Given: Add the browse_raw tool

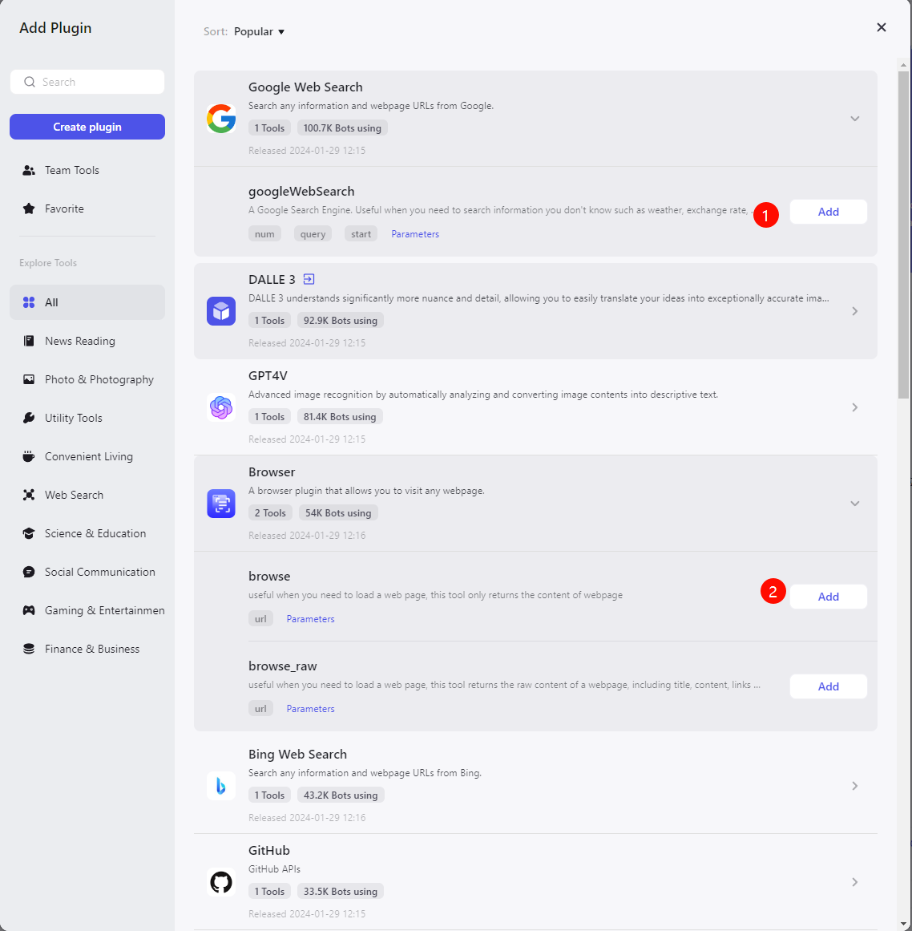Looking at the screenshot, I should point(828,686).
